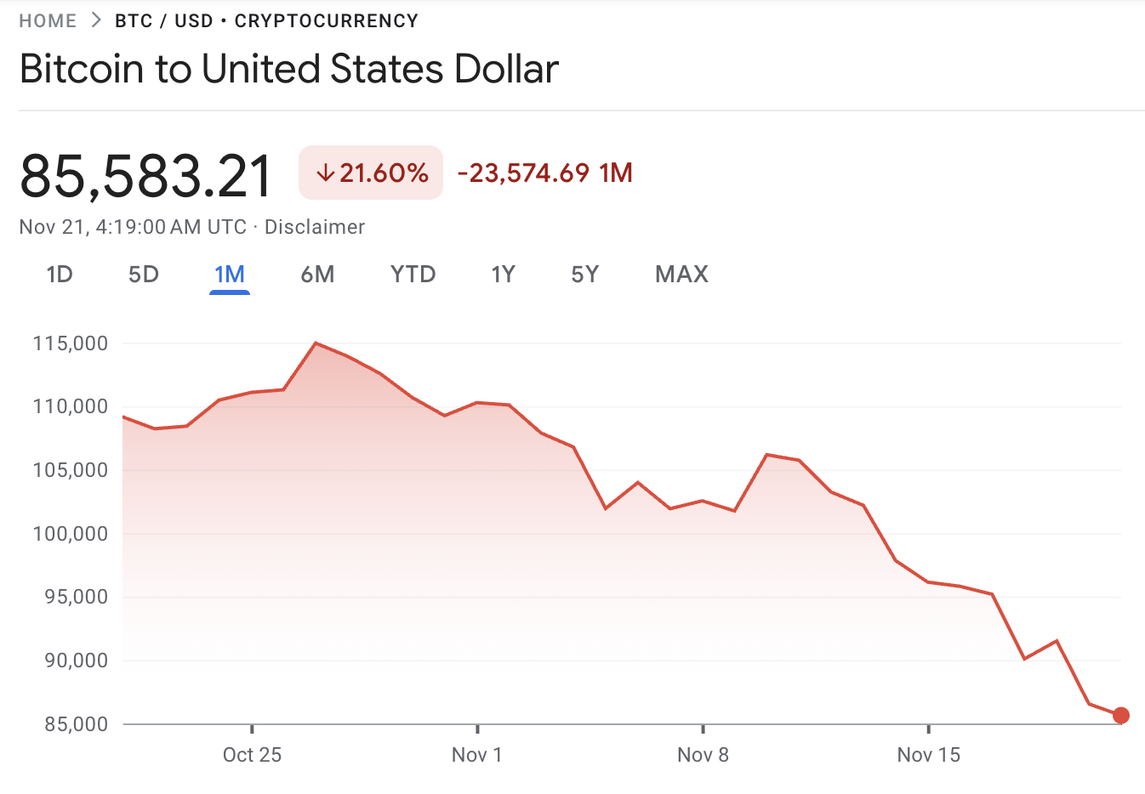Click the Bitcoin to United States Dollar heading
1145x794 pixels.
pyautogui.click(x=289, y=69)
